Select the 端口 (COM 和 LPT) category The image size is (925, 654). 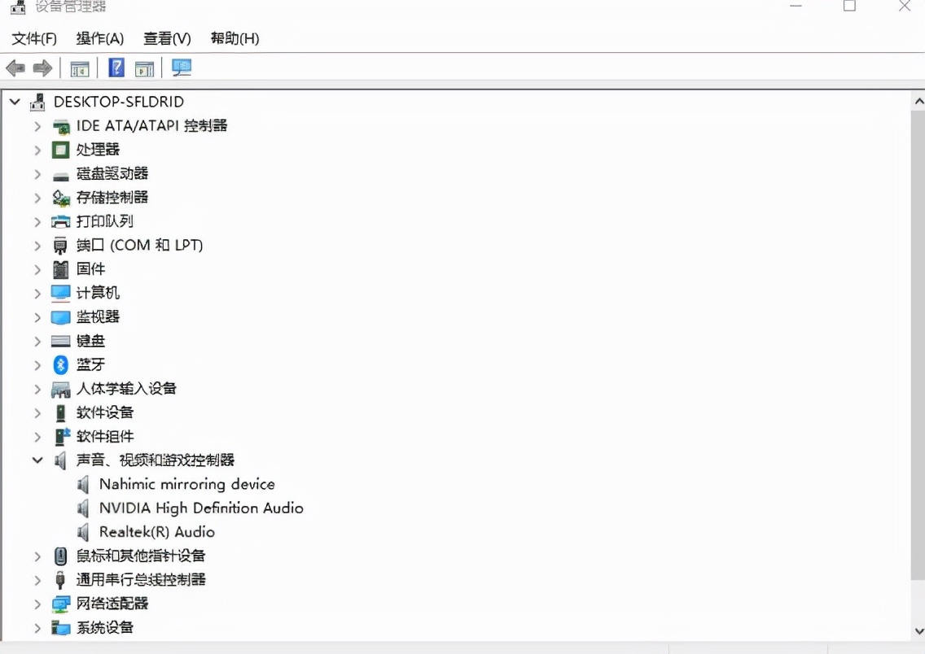click(138, 245)
